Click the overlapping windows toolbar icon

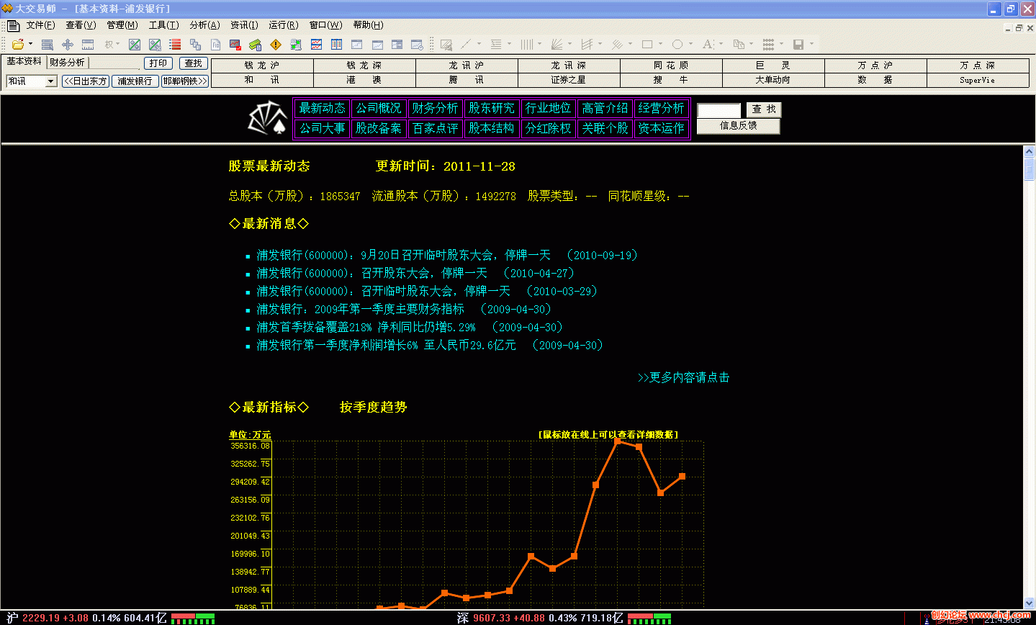195,45
